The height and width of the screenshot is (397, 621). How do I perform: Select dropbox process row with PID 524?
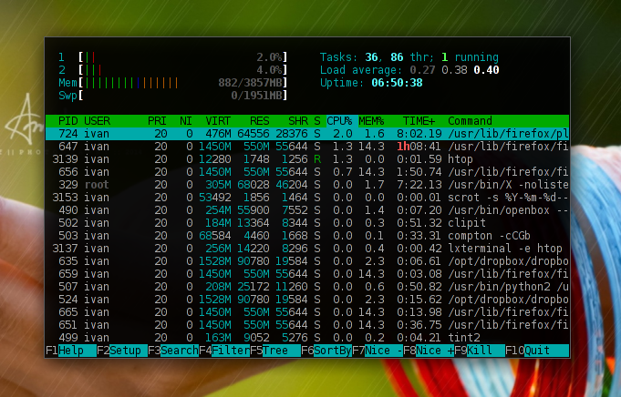[x=307, y=300]
